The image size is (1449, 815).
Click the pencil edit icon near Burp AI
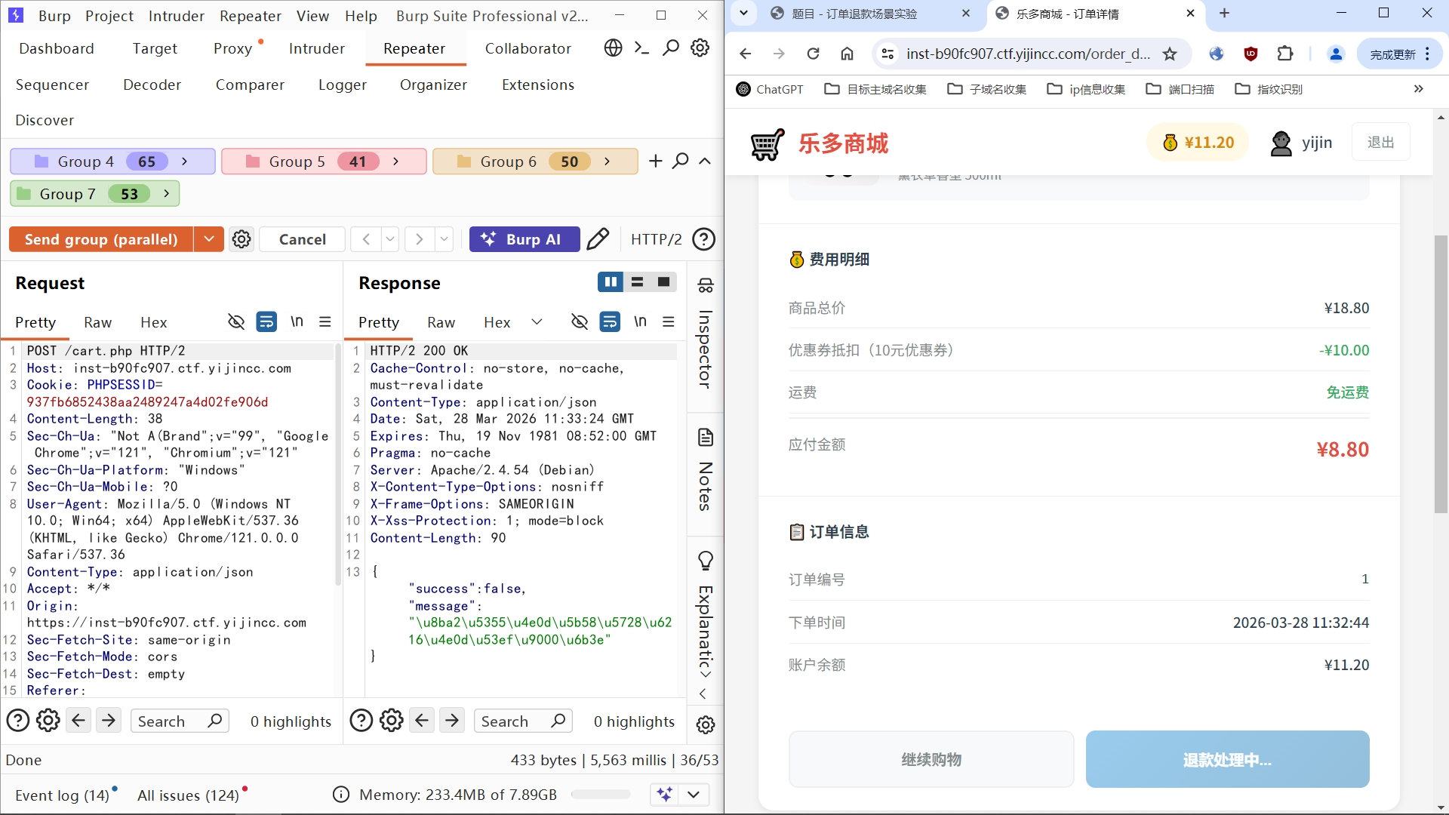[x=598, y=239]
